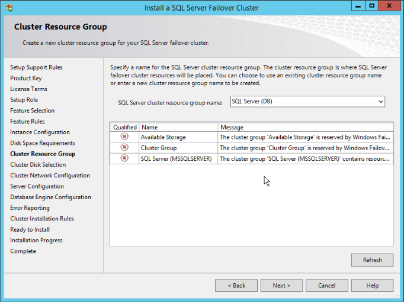404x302 pixels.
Task: Cancel the failover cluster installation
Action: click(326, 285)
